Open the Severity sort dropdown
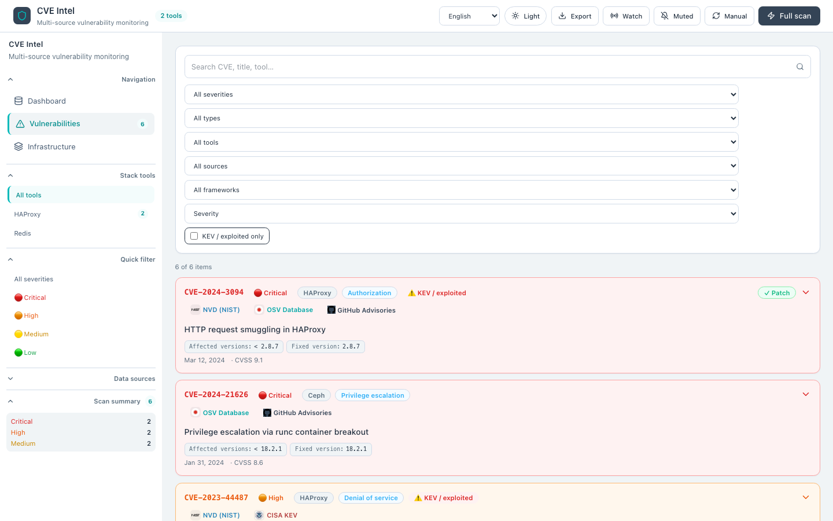Image resolution: width=833 pixels, height=521 pixels. (462, 214)
